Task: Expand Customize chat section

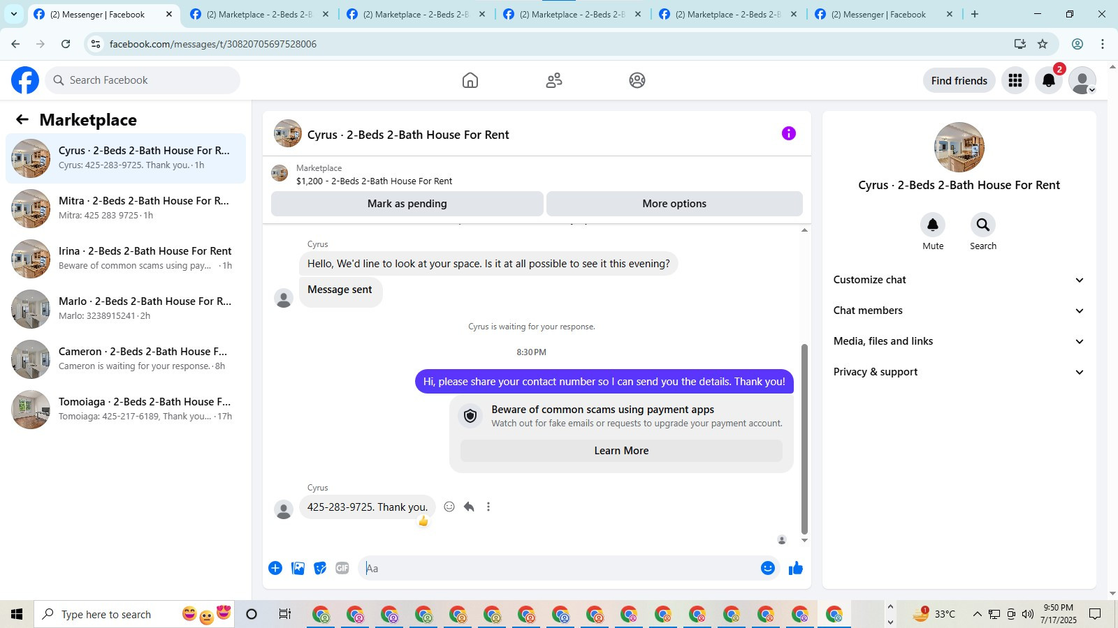Action: click(959, 280)
